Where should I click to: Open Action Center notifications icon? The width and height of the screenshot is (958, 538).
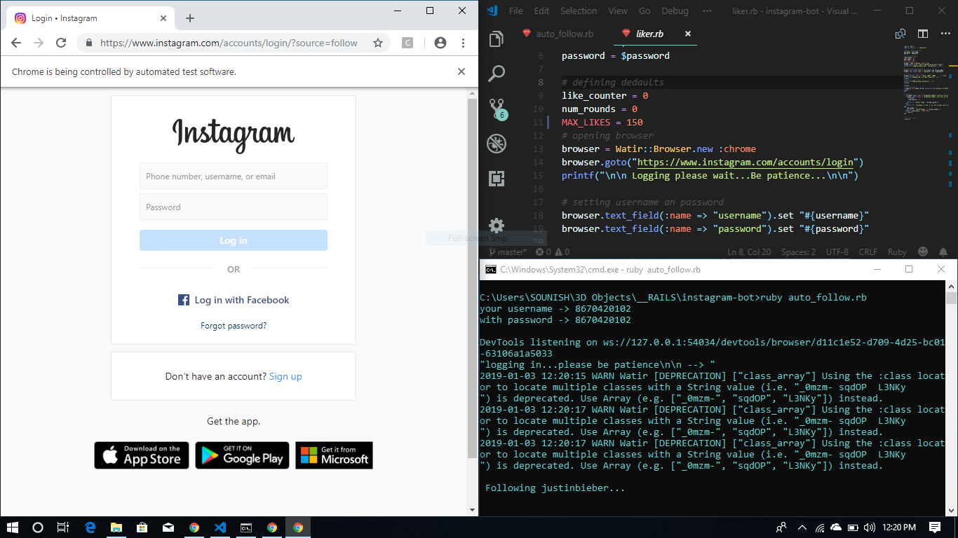(x=935, y=527)
